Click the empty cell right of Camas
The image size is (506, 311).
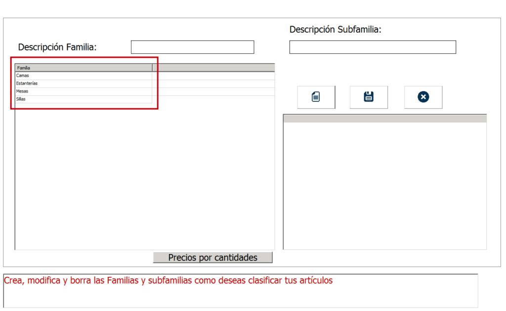(213, 76)
